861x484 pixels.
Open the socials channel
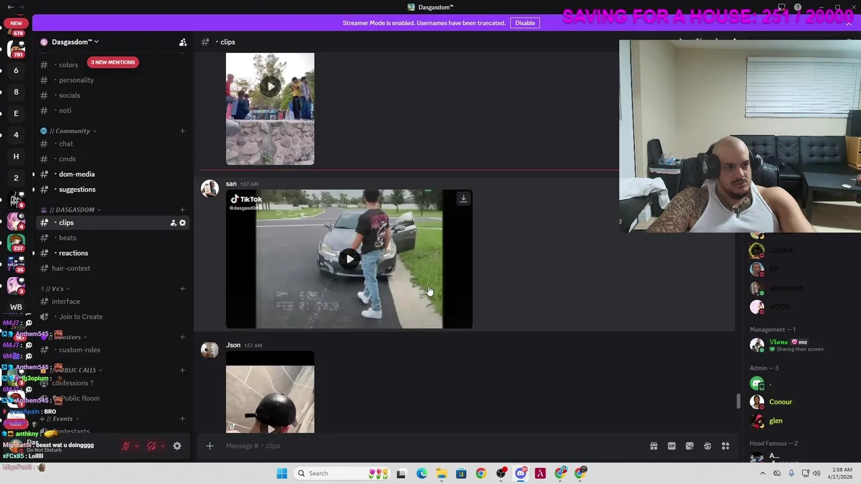[x=112, y=95]
